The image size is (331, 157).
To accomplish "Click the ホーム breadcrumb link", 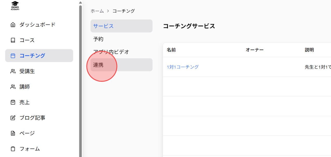I will click(97, 11).
